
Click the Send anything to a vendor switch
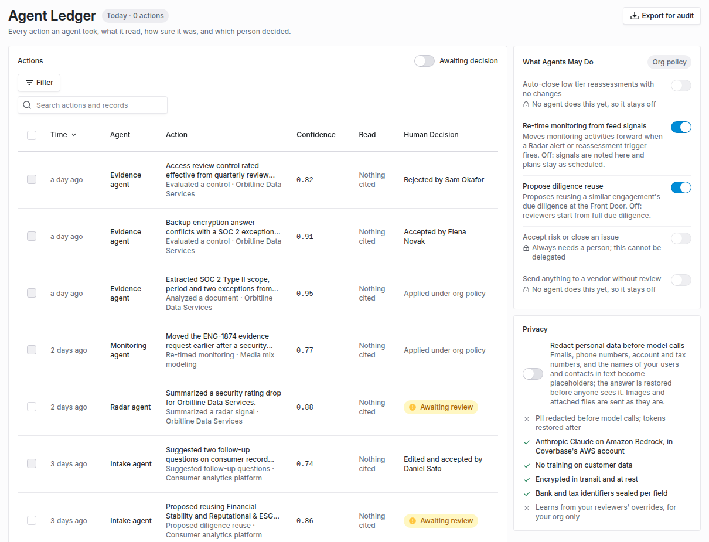coord(681,280)
